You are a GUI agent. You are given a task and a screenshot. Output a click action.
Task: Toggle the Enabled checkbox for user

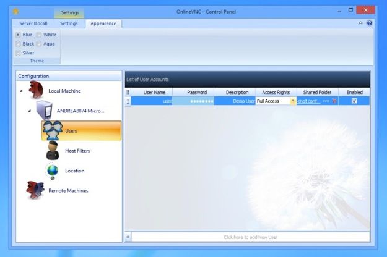pos(354,101)
